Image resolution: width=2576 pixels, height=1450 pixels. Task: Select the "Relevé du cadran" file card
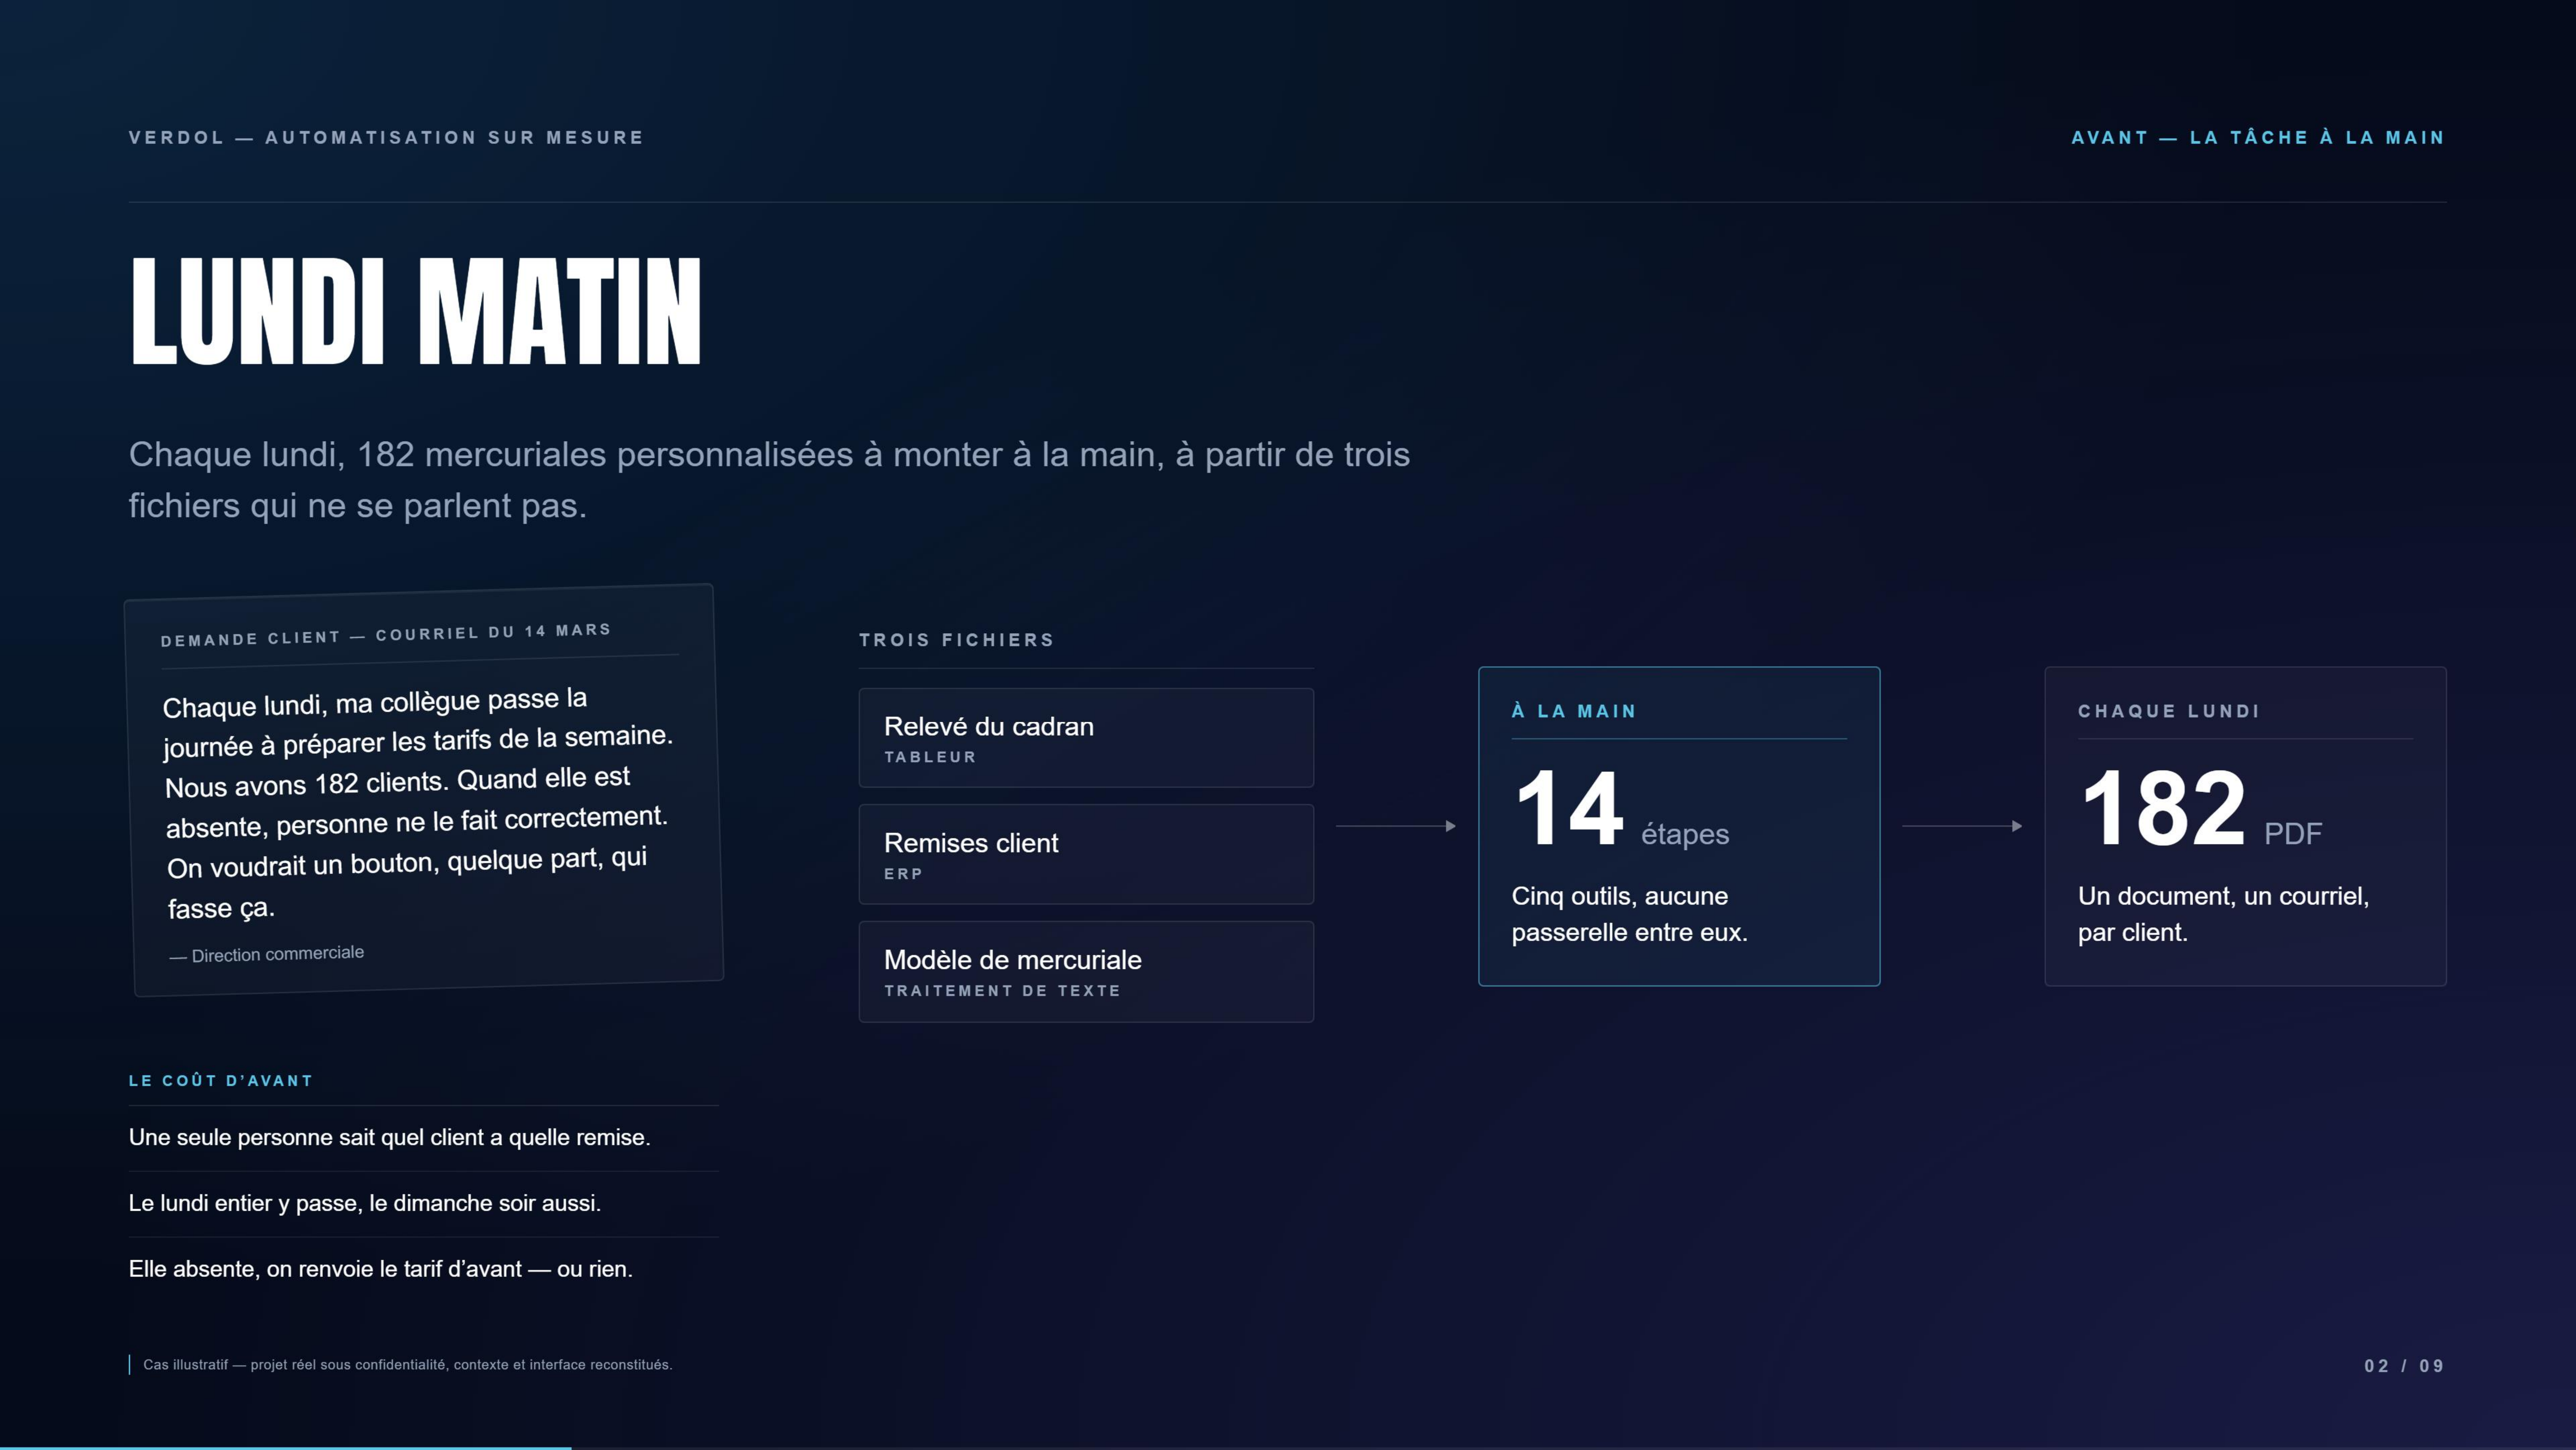(x=1086, y=737)
